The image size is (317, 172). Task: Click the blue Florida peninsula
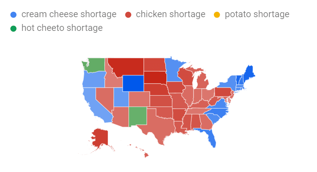point(211,137)
